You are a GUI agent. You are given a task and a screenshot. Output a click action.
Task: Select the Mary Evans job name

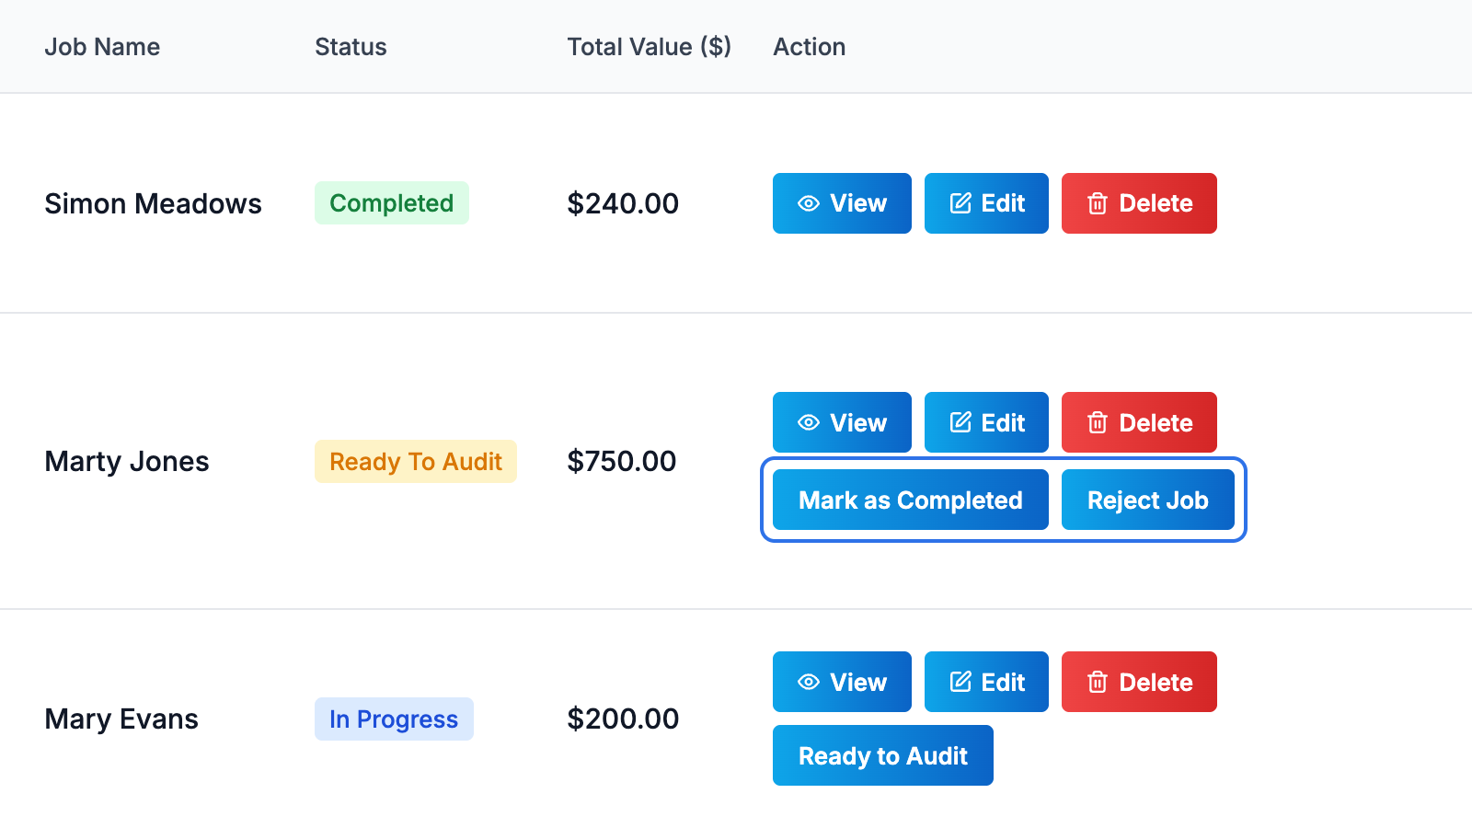pos(121,719)
